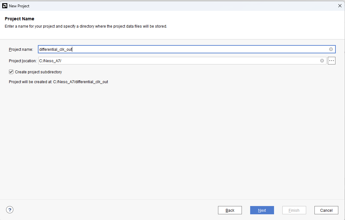Click the 'Project location:' label
The image size is (345, 220).
pyautogui.click(x=23, y=61)
